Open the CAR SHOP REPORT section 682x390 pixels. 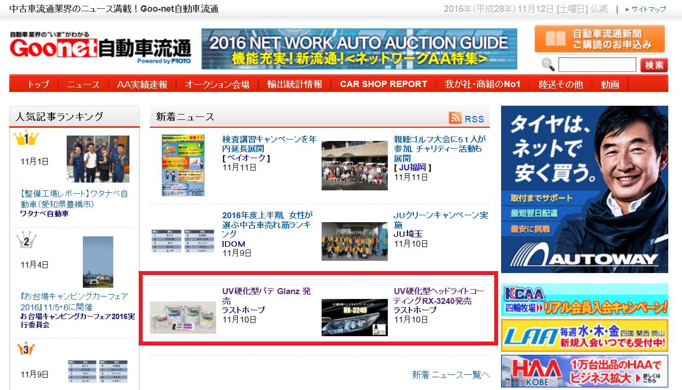click(x=384, y=84)
